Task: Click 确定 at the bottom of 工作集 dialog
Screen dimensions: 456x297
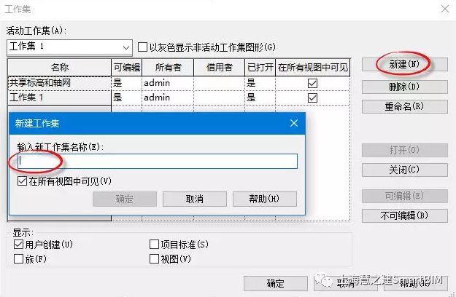Action: pos(275,283)
